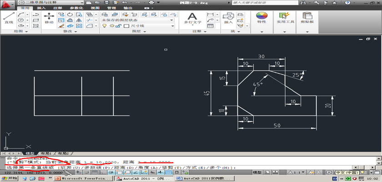This screenshot has height=182, width=382.
Task: Expand the 绘图 panel
Action: coord(21,31)
